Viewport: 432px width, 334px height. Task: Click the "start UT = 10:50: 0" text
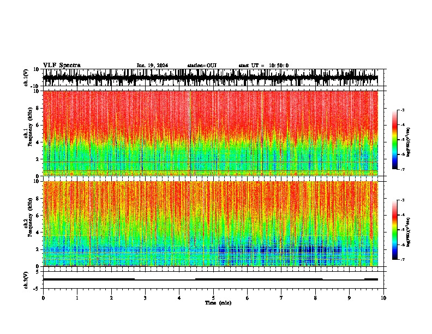click(263, 65)
